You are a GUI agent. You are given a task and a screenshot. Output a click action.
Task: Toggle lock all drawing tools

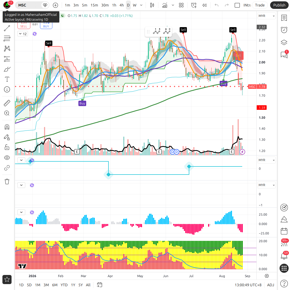click(7, 147)
